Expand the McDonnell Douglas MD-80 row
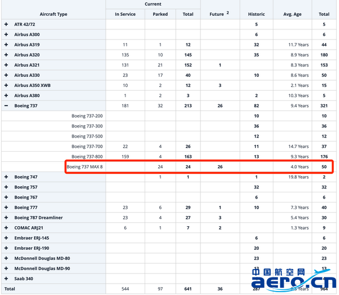 point(6,258)
